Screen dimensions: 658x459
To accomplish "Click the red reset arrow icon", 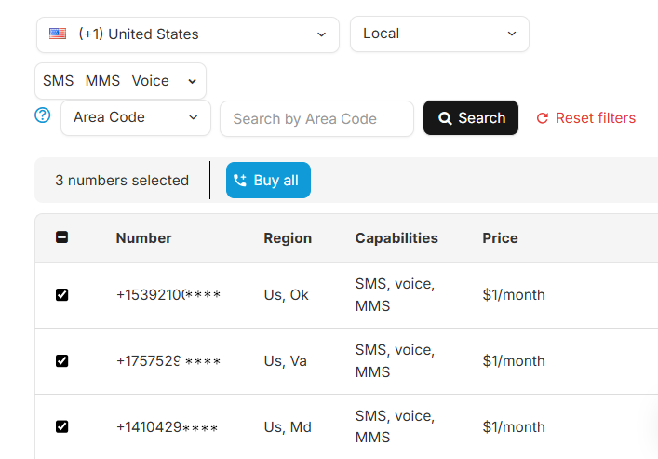I will (543, 118).
